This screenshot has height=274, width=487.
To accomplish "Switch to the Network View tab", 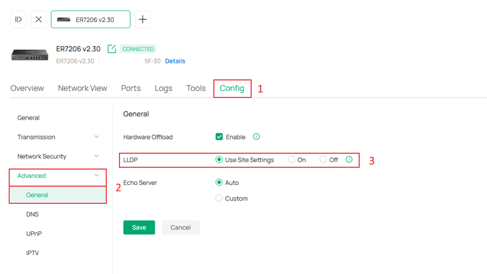I will pyautogui.click(x=83, y=88).
